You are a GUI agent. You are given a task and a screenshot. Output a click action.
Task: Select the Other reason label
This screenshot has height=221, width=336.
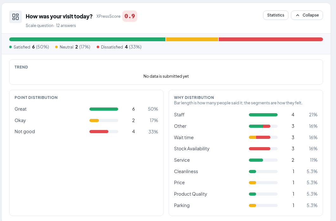click(180, 126)
